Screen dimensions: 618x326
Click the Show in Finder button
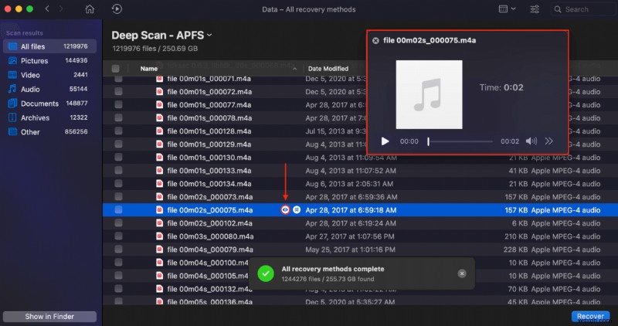tap(49, 316)
